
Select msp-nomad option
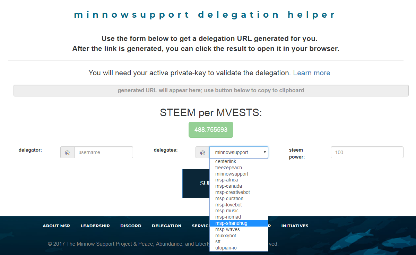[x=239, y=217]
